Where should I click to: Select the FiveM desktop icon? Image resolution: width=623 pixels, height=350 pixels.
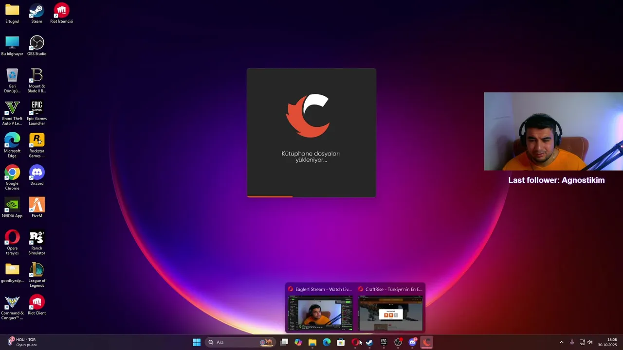click(x=37, y=208)
